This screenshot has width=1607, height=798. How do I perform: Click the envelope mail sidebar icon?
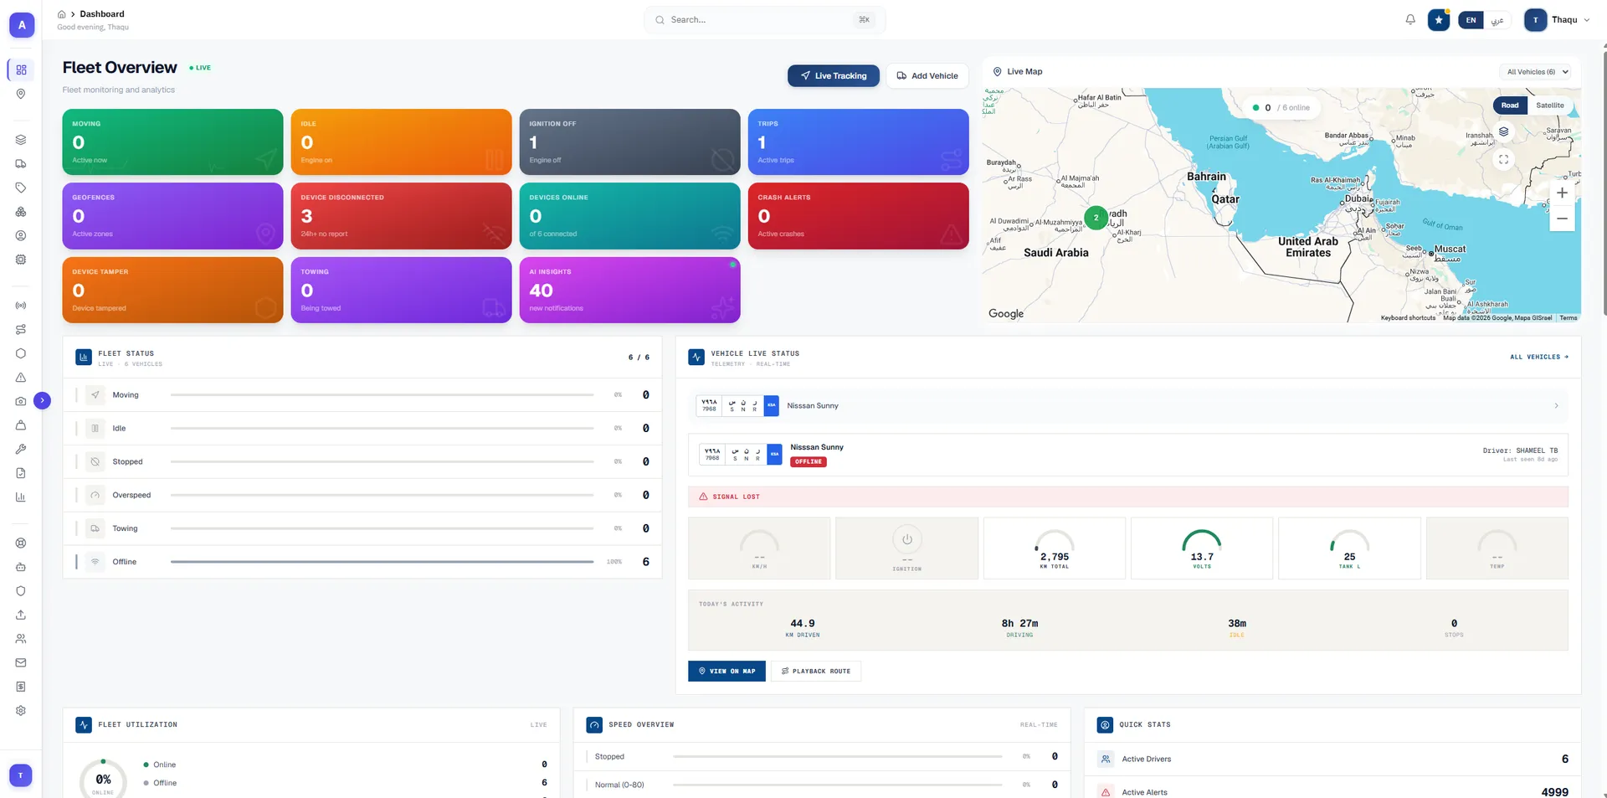tap(21, 662)
